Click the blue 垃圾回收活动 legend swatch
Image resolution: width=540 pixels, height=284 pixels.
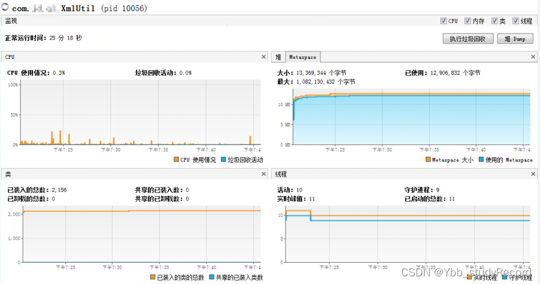click(x=223, y=160)
